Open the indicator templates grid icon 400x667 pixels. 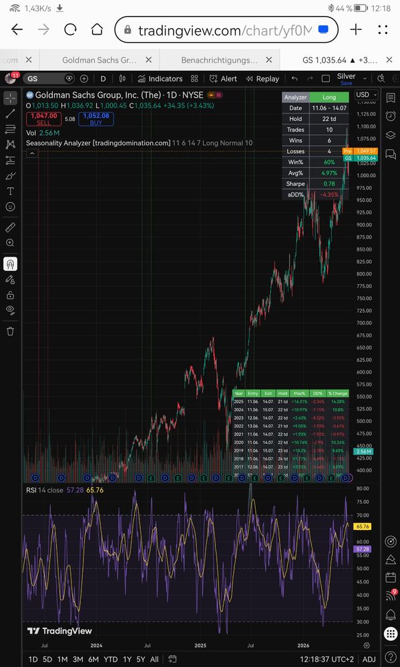point(194,79)
